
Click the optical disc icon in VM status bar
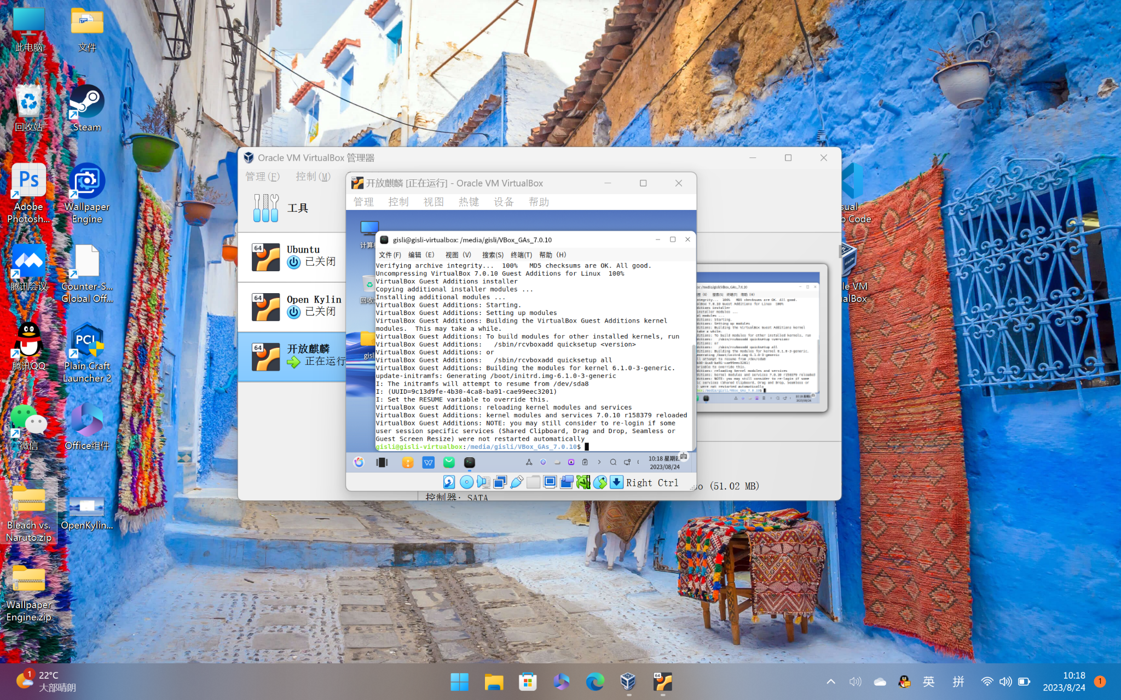tap(466, 482)
